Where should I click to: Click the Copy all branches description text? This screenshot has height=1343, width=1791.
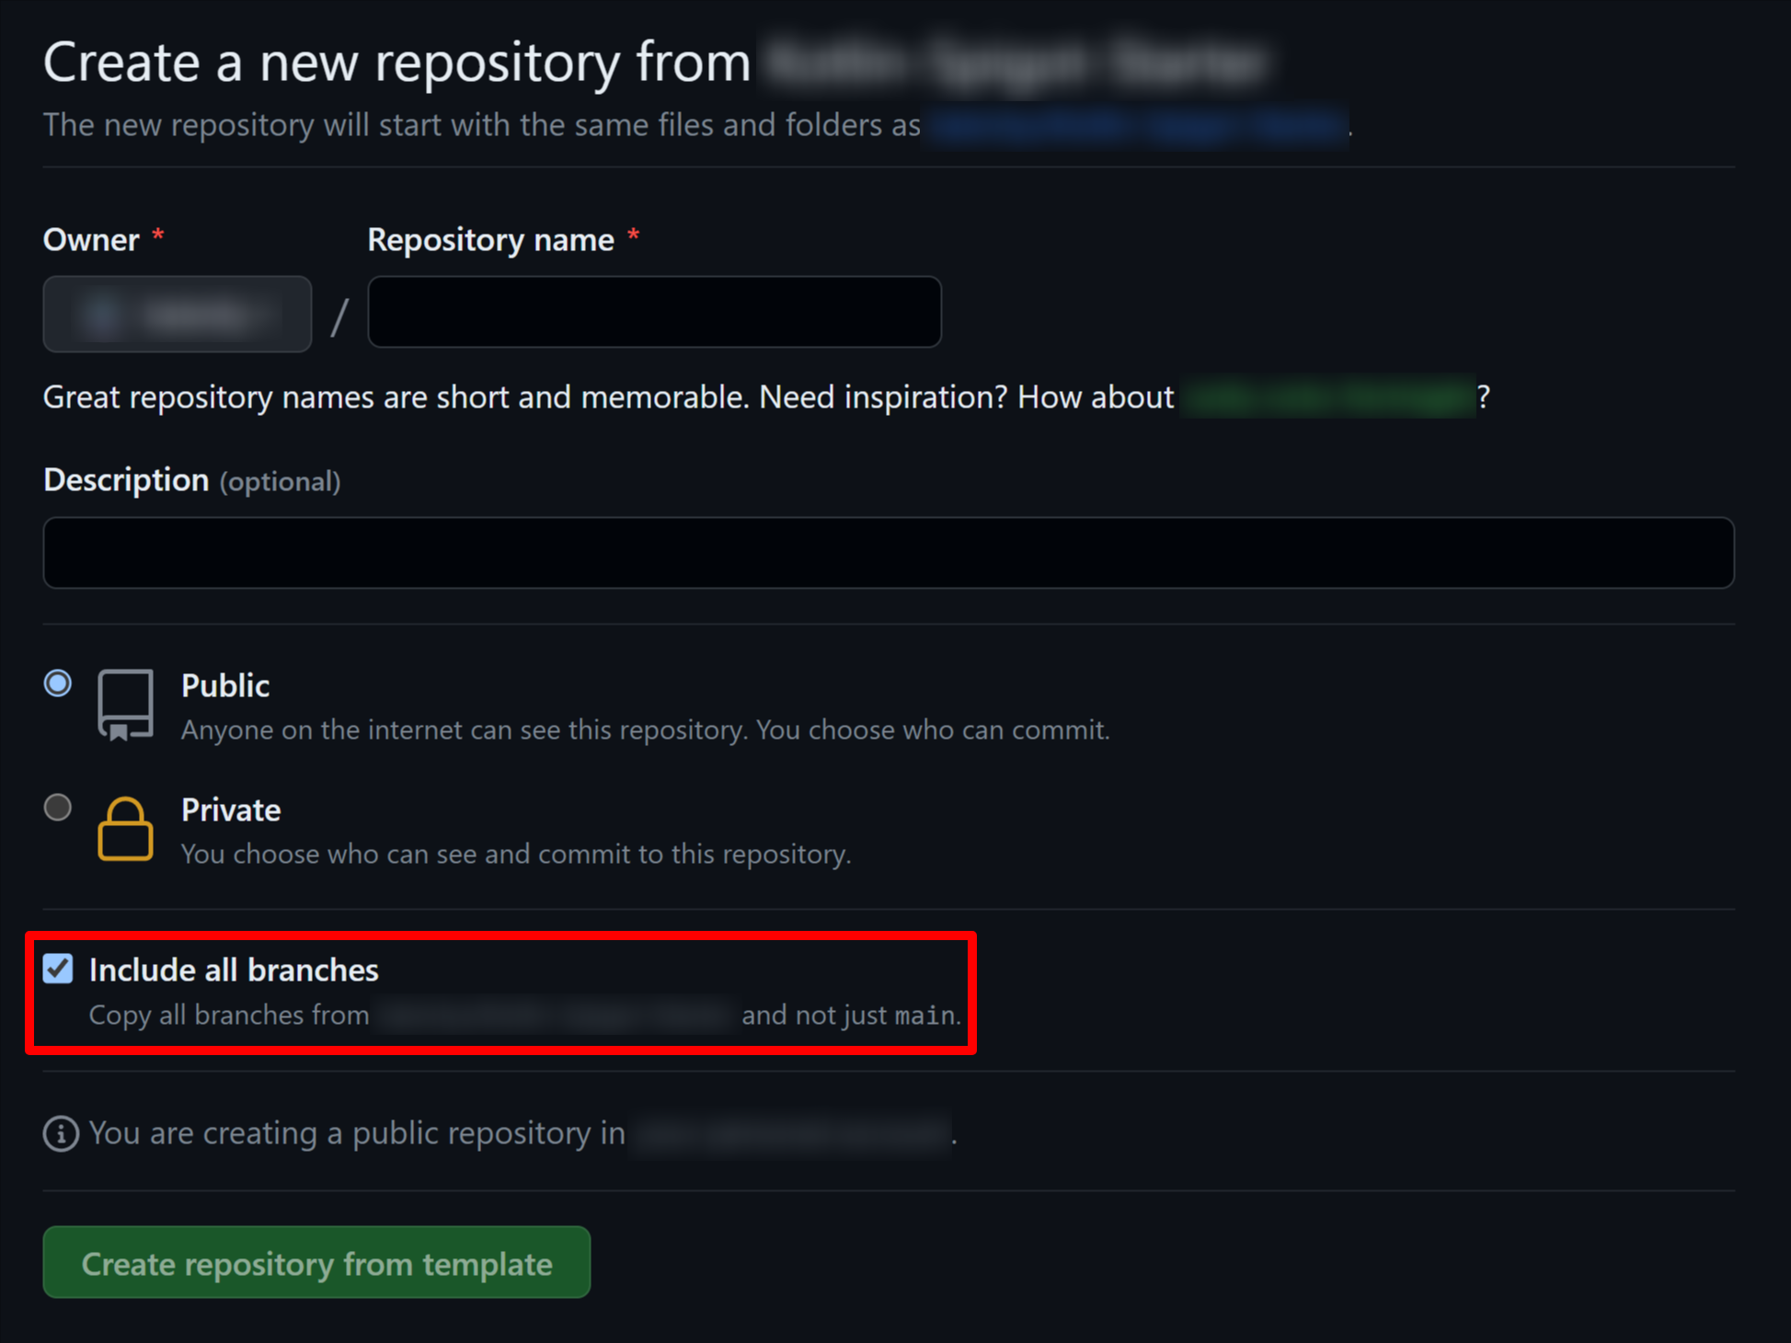525,1016
